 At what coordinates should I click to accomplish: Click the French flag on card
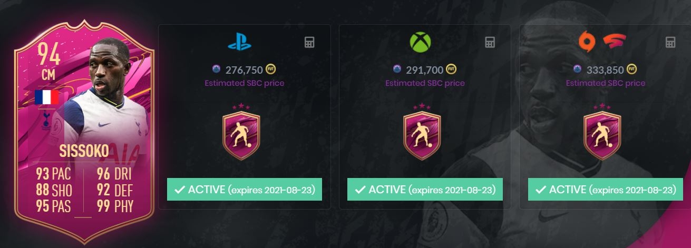click(x=46, y=97)
